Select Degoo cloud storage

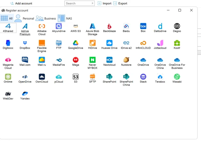pyautogui.click(x=177, y=28)
